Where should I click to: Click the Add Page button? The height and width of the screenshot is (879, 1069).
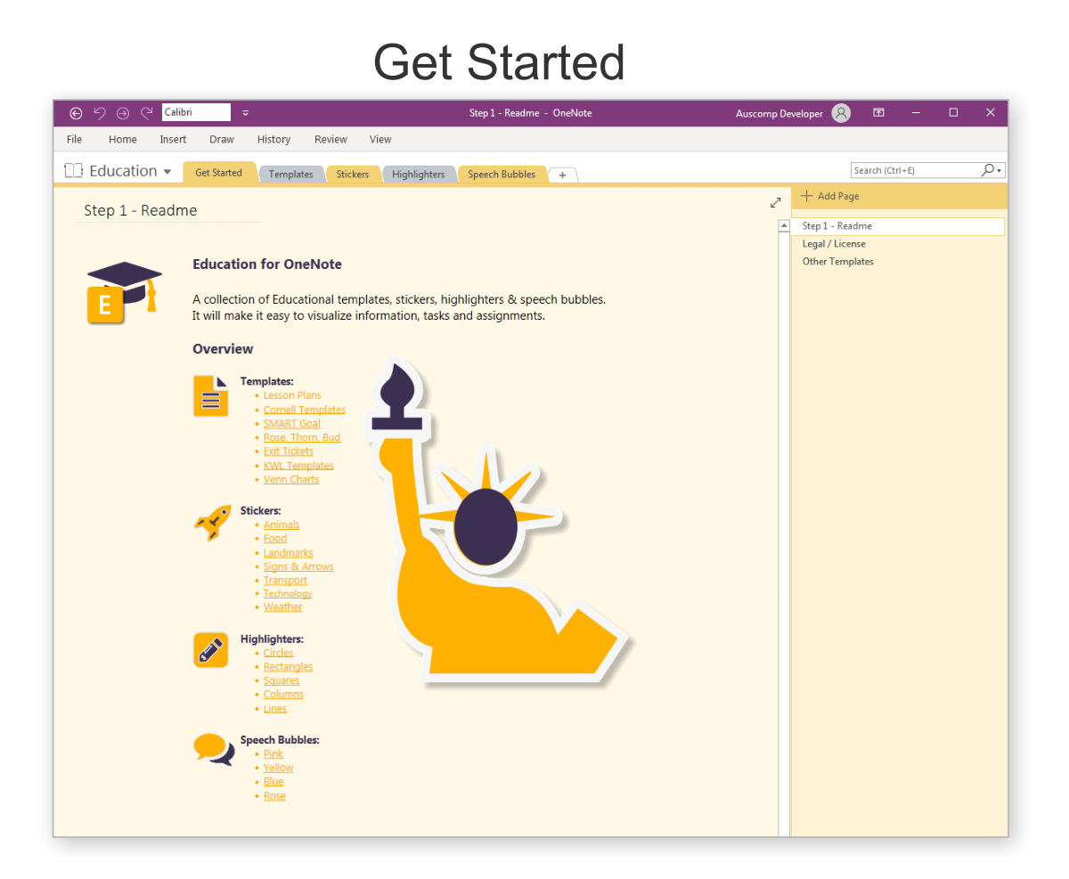tap(830, 196)
